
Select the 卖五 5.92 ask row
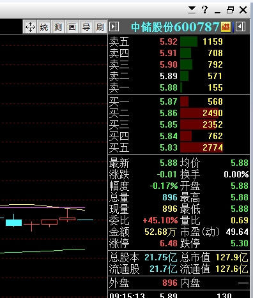179,41
